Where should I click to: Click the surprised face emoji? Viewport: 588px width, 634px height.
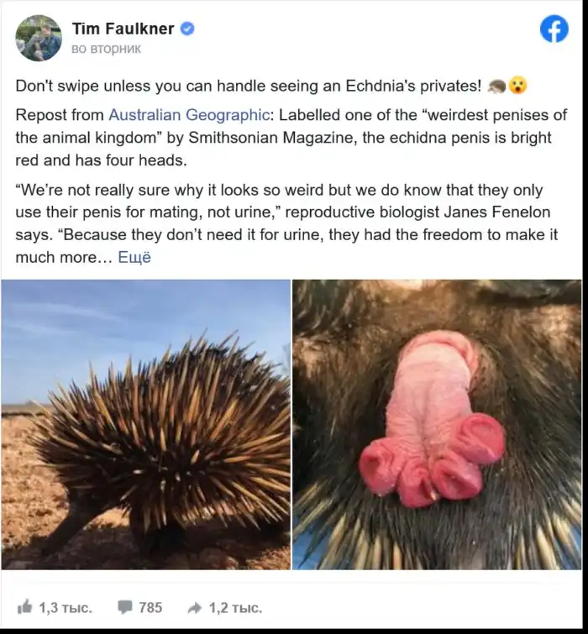517,86
